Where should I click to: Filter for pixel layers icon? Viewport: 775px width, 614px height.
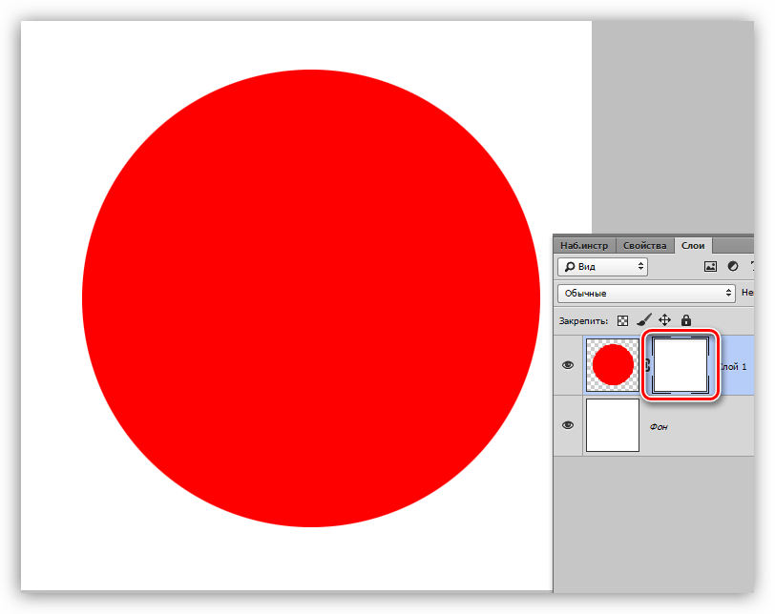710,267
